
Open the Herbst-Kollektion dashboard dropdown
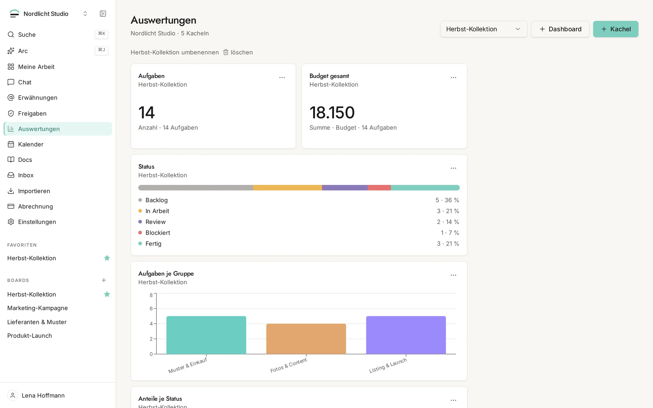tap(484, 29)
